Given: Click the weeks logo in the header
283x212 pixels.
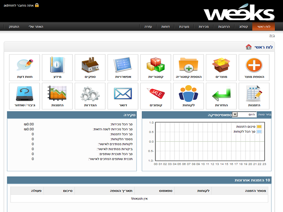Looking at the screenshot, I should point(239,12).
